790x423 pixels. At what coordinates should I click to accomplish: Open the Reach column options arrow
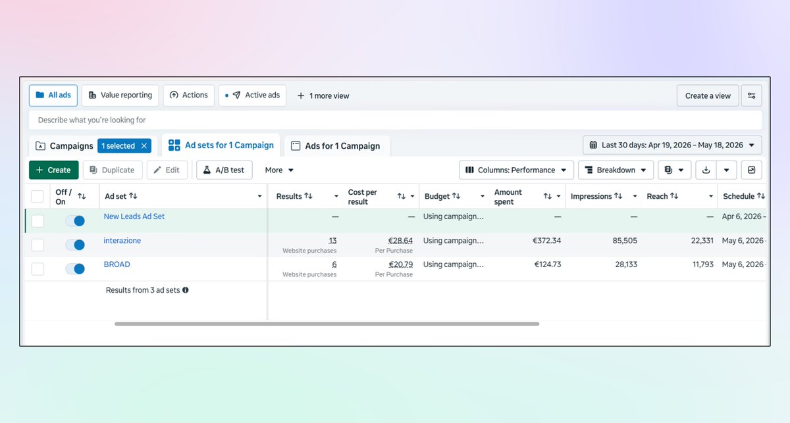pyautogui.click(x=711, y=197)
